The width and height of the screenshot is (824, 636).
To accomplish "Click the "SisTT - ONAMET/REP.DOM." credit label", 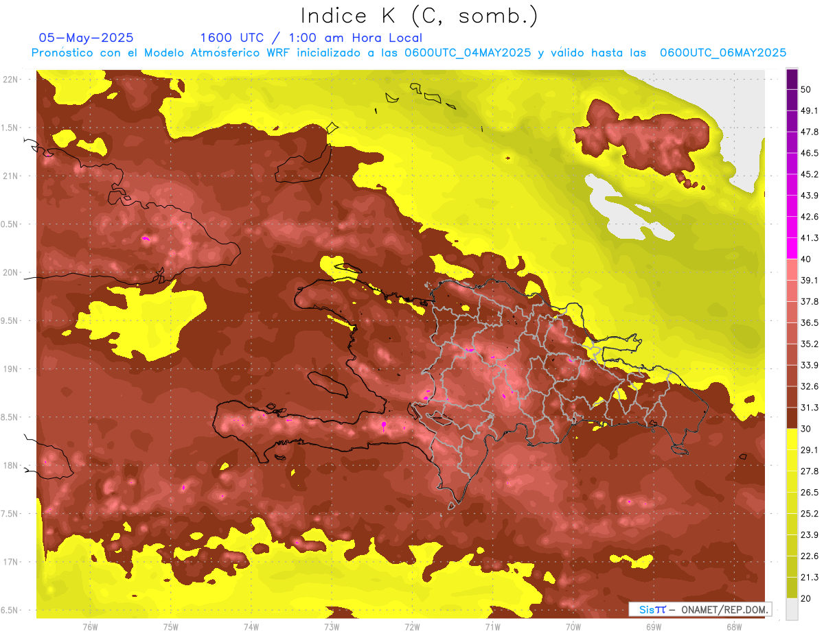I will 700,609.
